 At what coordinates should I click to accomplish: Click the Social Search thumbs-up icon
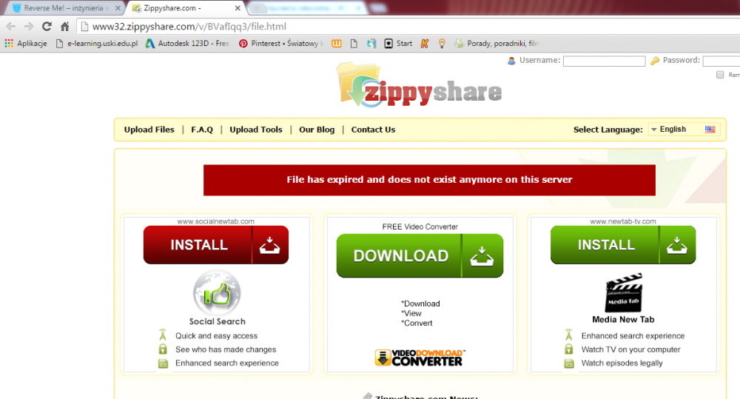[x=217, y=293]
